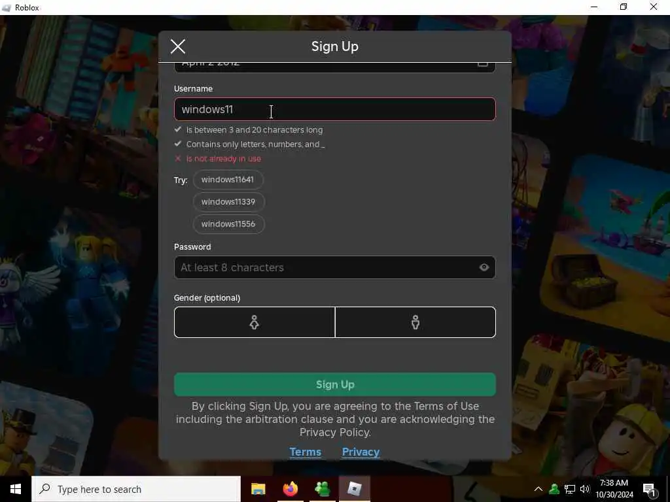Open network status tray icon
Image resolution: width=670 pixels, height=502 pixels.
pos(570,489)
